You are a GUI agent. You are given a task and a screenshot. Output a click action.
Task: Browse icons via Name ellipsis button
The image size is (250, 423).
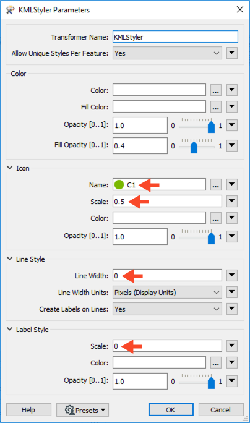[216, 185]
